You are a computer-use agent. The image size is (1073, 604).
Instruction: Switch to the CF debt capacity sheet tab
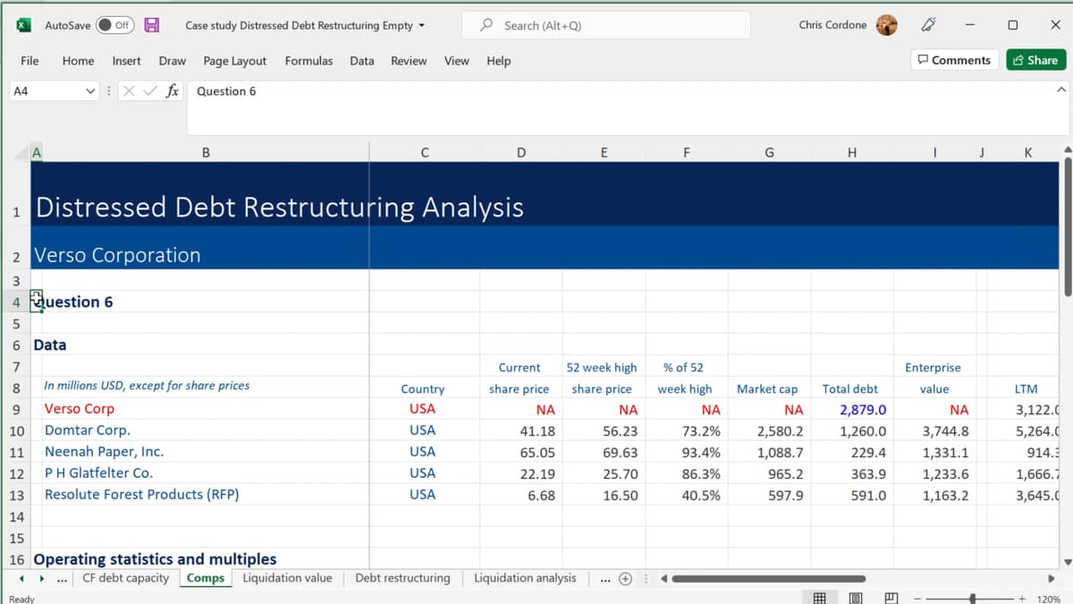click(x=125, y=578)
